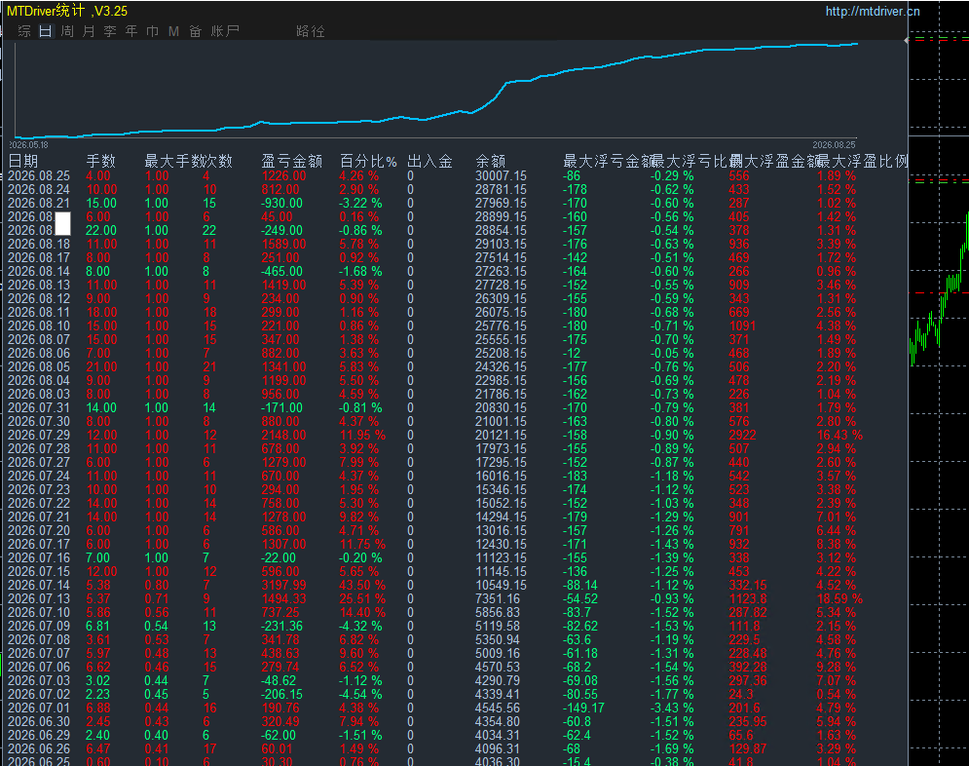
Task: Open the 月 monthly statistics tab
Action: point(89,31)
